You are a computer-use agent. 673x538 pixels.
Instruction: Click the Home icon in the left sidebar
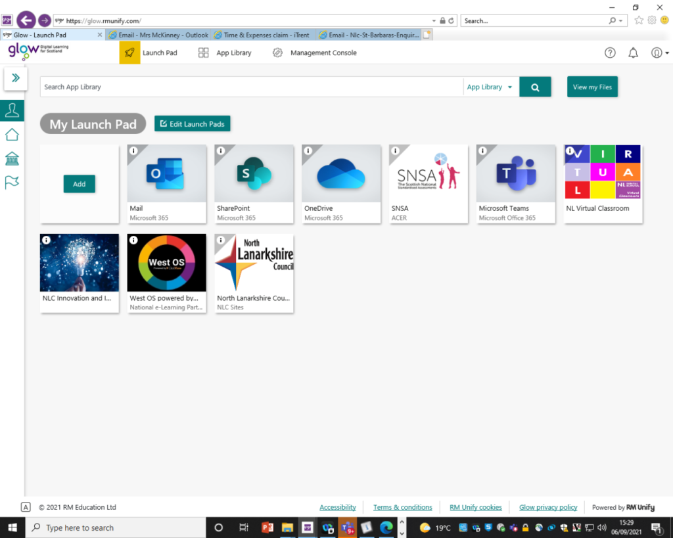tap(12, 134)
